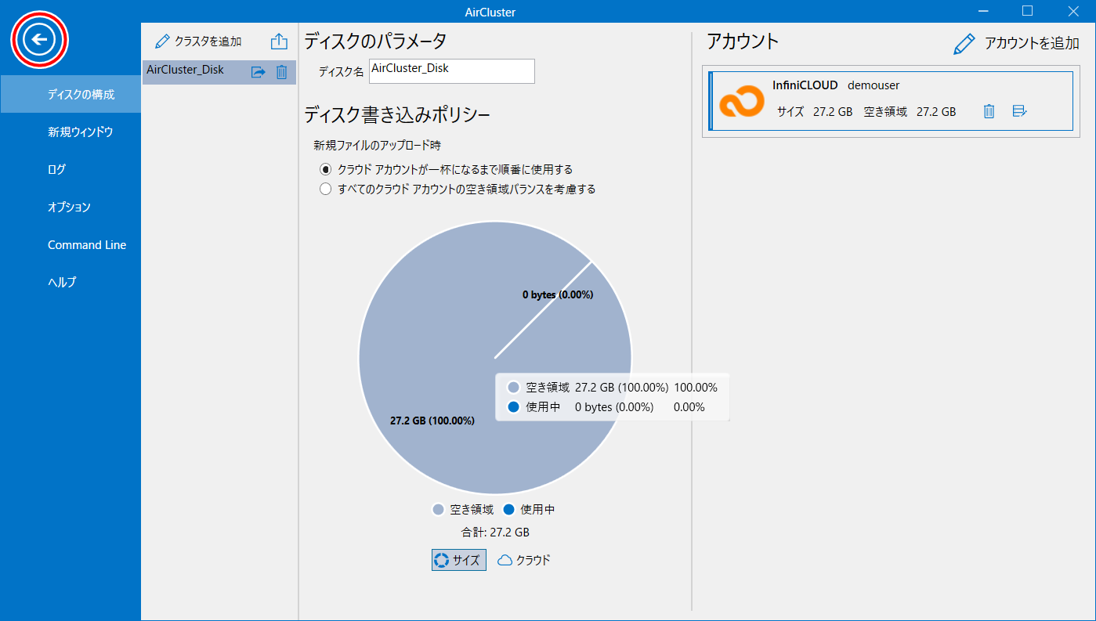Viewport: 1096px width, 621px height.
Task: Select すべてのクラウド アカウントの空き領域バランスを考慮する option
Action: (325, 189)
